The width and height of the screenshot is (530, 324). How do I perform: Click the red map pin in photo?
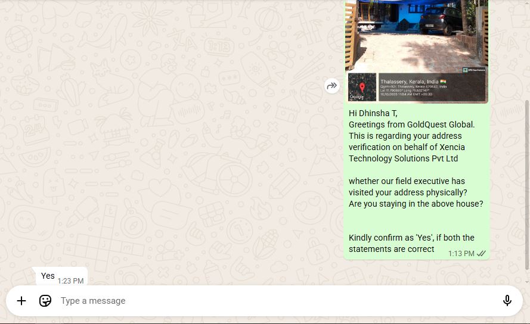coord(362,88)
